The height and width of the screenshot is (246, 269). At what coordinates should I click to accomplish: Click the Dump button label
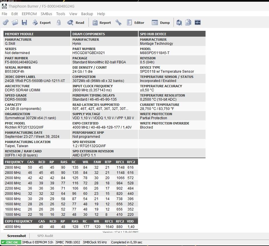click(x=165, y=23)
